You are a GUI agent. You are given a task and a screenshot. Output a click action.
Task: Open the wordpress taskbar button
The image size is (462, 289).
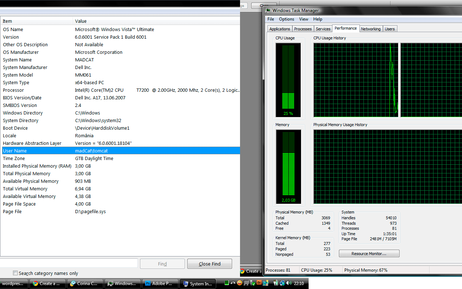(x=14, y=284)
